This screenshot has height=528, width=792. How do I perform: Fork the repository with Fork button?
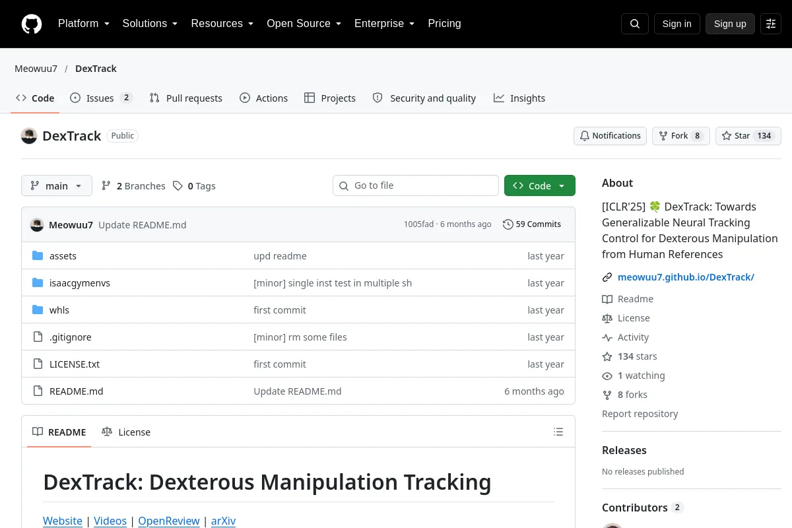point(680,136)
